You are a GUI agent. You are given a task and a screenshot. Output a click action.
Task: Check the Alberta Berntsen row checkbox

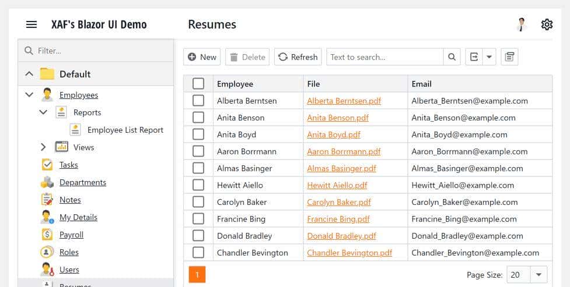[198, 101]
